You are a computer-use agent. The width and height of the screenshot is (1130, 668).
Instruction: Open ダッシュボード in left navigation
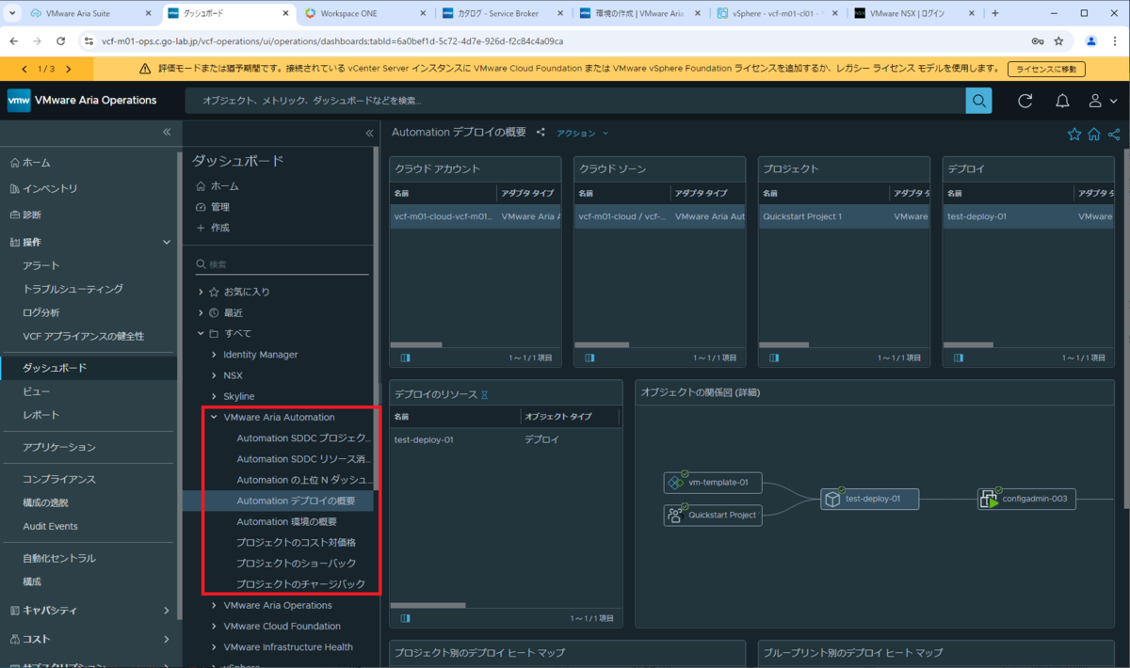tap(89, 368)
